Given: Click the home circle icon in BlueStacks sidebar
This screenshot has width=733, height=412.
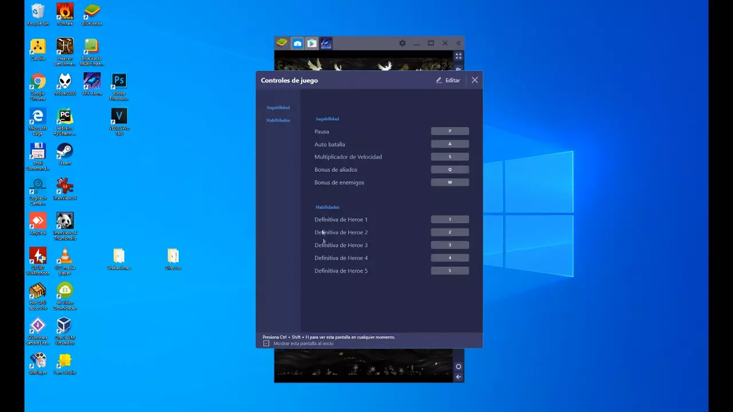Looking at the screenshot, I should click(x=458, y=366).
